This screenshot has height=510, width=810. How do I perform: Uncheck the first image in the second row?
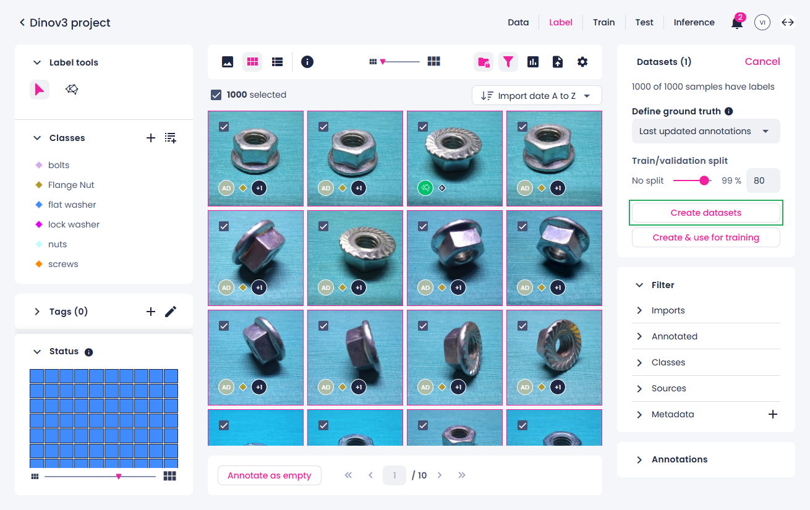click(224, 226)
